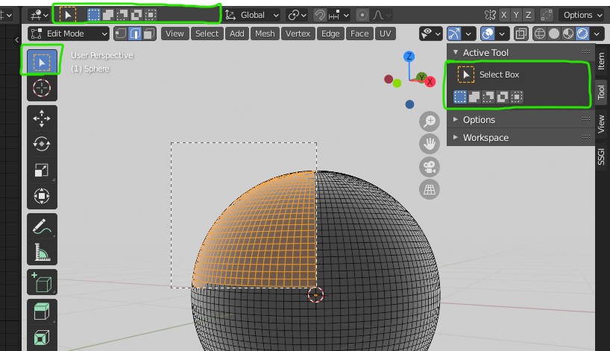The width and height of the screenshot is (610, 351).
Task: Toggle proportional editing button
Action: point(362,15)
